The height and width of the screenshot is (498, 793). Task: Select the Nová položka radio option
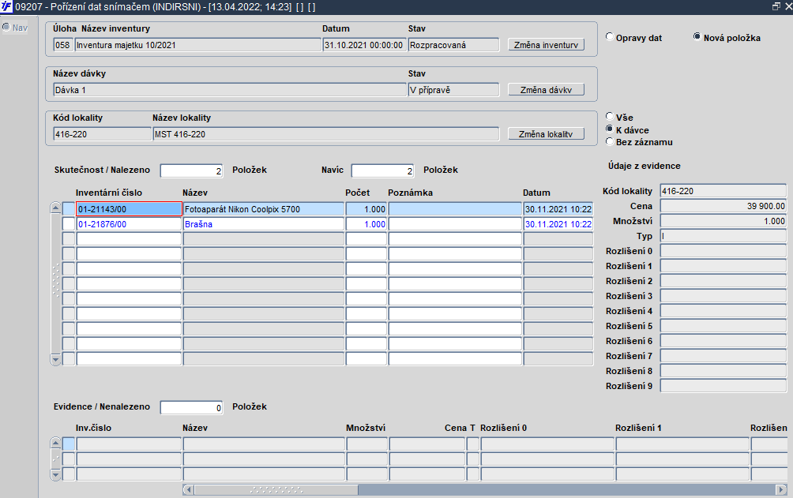(697, 37)
